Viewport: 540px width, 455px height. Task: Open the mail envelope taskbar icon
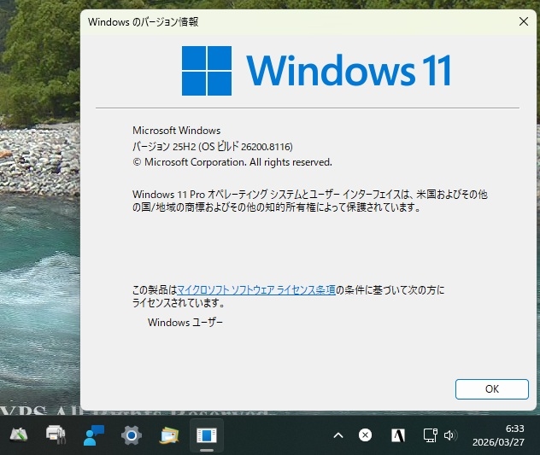pos(169,435)
